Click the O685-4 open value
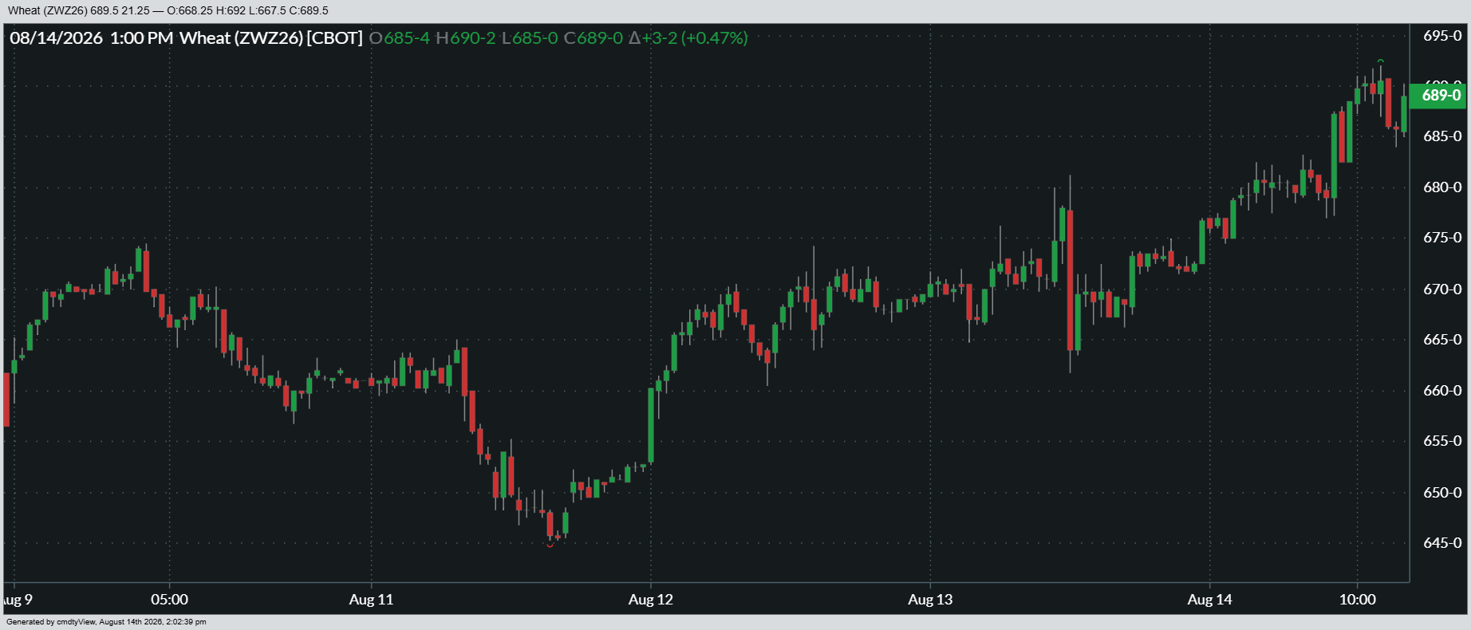The height and width of the screenshot is (630, 1471). click(400, 38)
